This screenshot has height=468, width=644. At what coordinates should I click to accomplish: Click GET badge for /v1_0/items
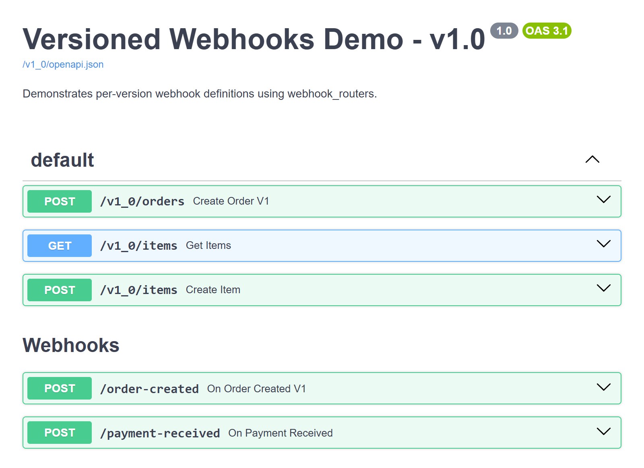[x=60, y=246]
